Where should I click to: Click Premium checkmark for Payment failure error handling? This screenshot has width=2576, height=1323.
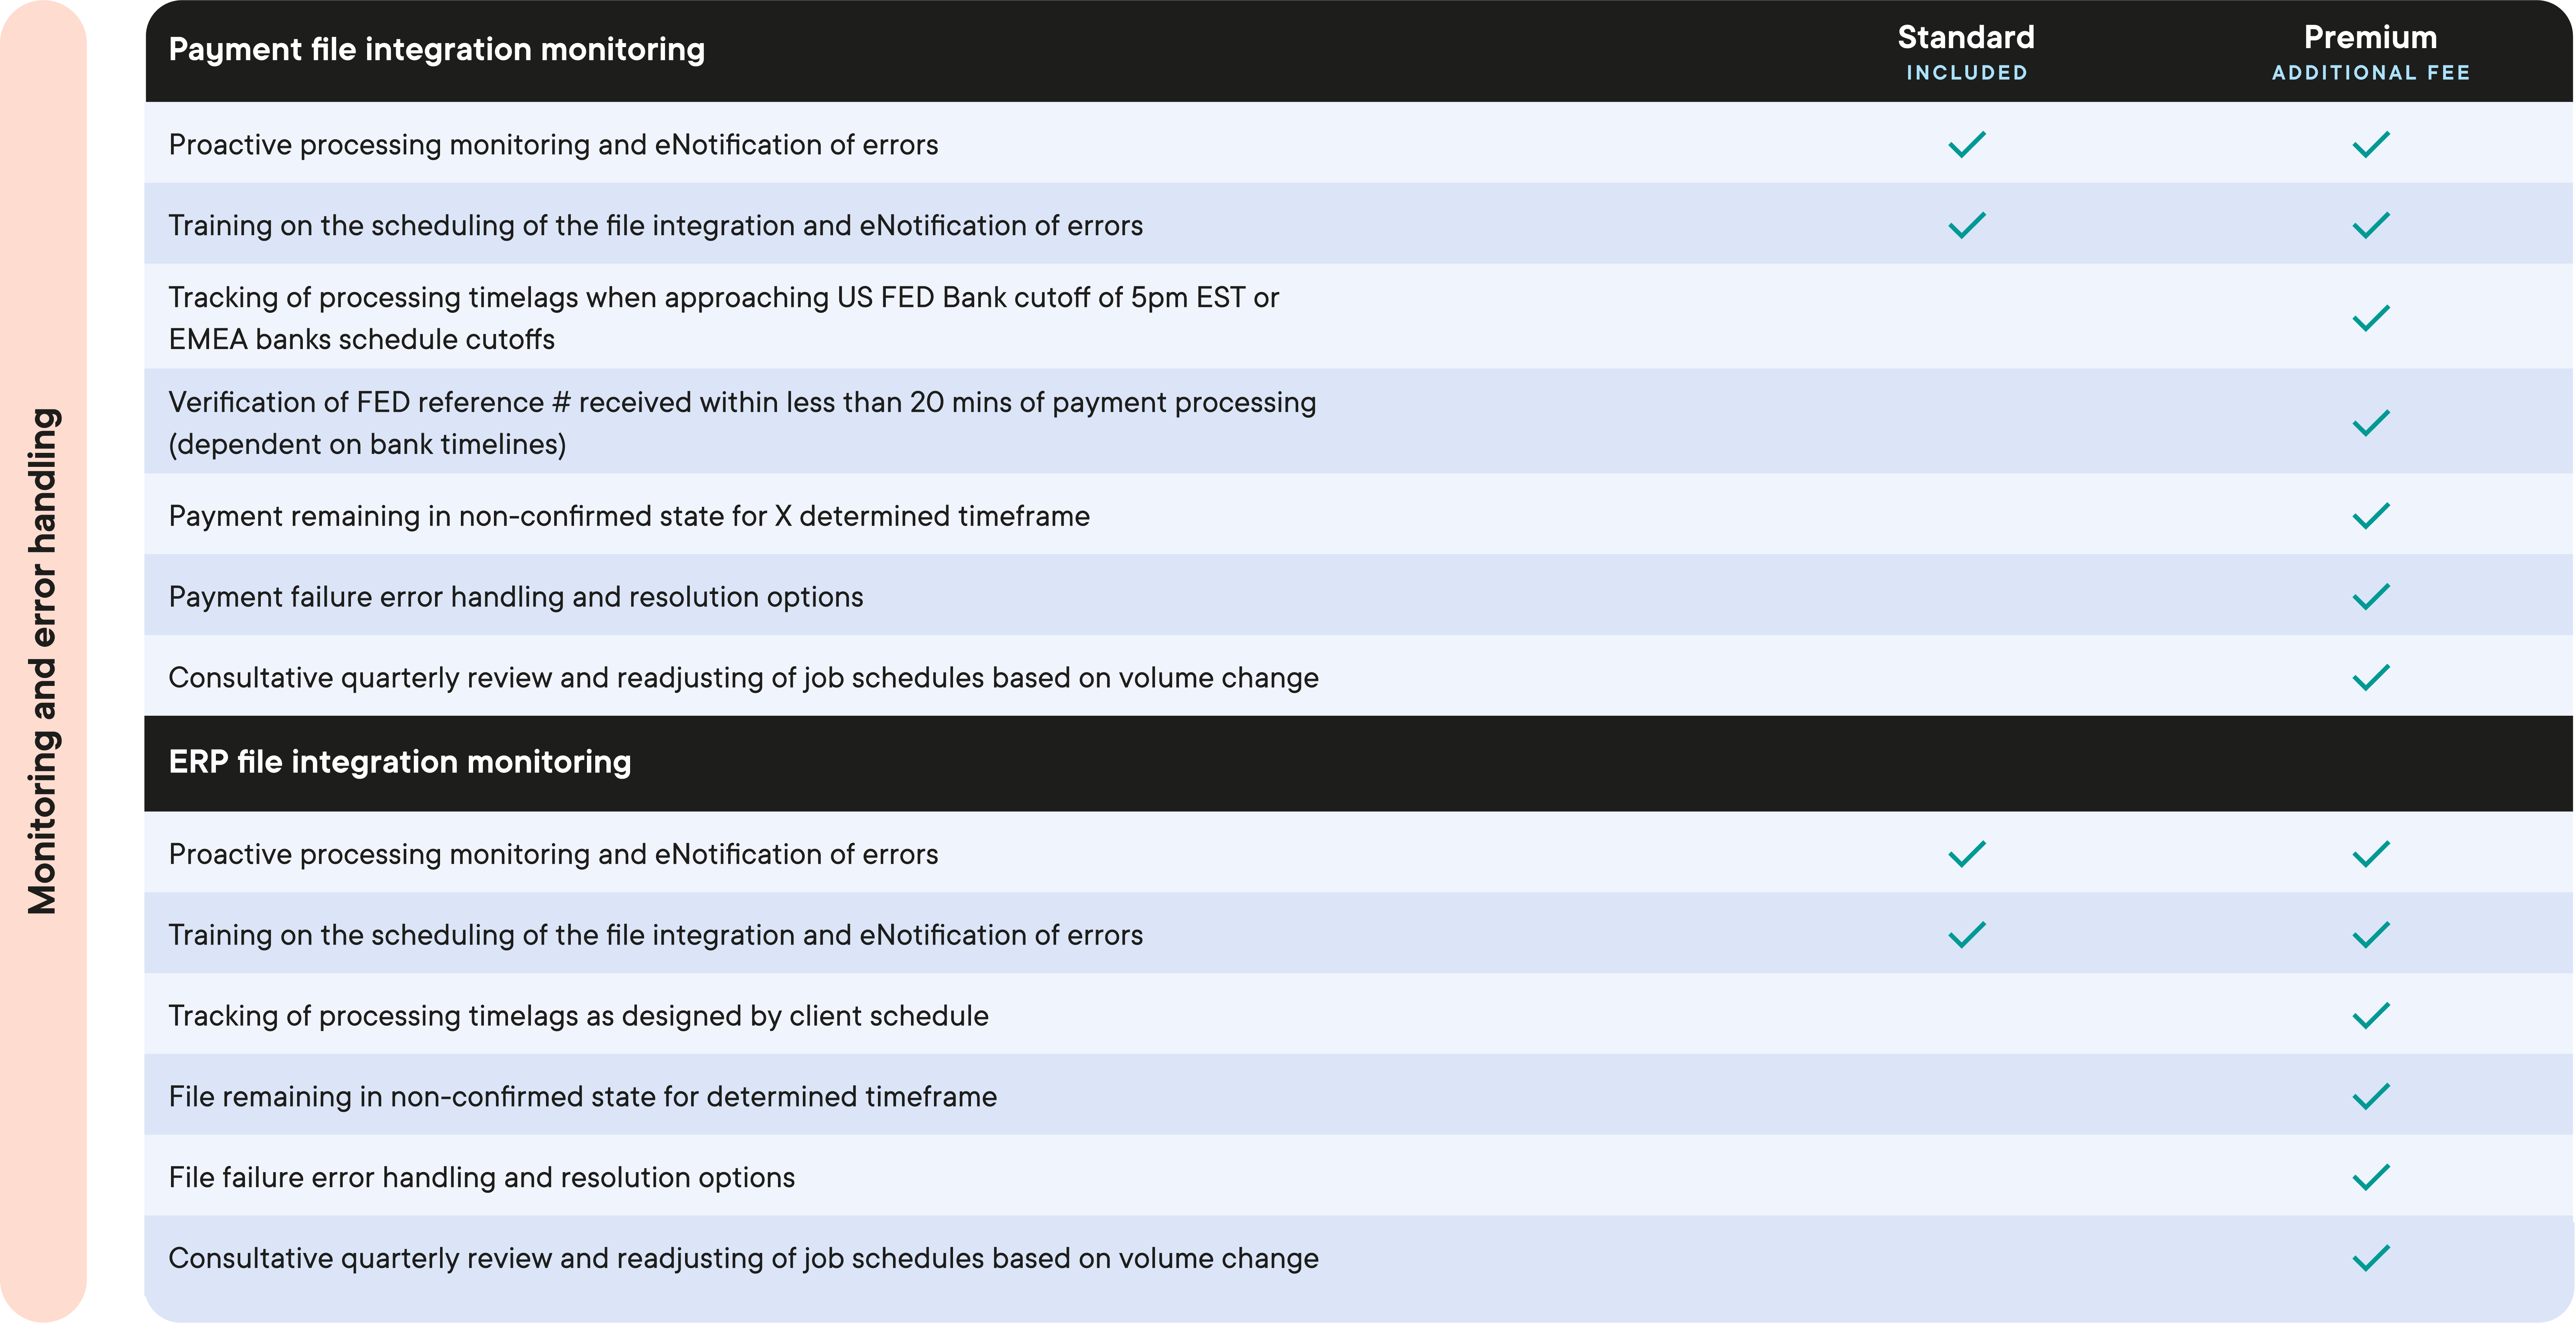pos(2370,597)
